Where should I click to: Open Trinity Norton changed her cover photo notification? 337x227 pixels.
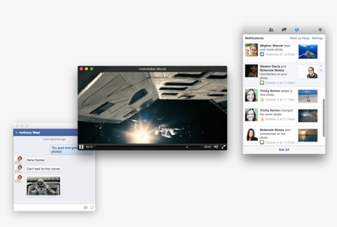click(x=284, y=116)
